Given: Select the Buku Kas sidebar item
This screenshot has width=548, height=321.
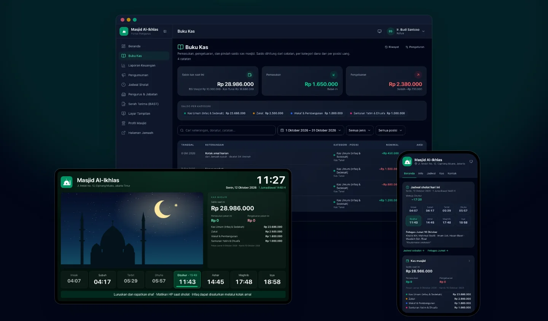Looking at the screenshot, I should point(144,56).
